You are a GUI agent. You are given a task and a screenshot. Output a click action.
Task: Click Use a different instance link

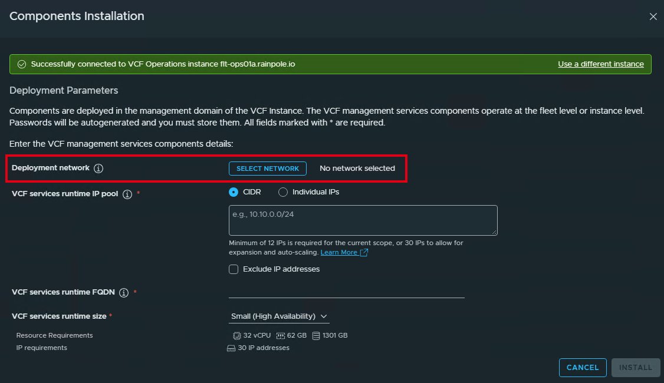pos(600,64)
